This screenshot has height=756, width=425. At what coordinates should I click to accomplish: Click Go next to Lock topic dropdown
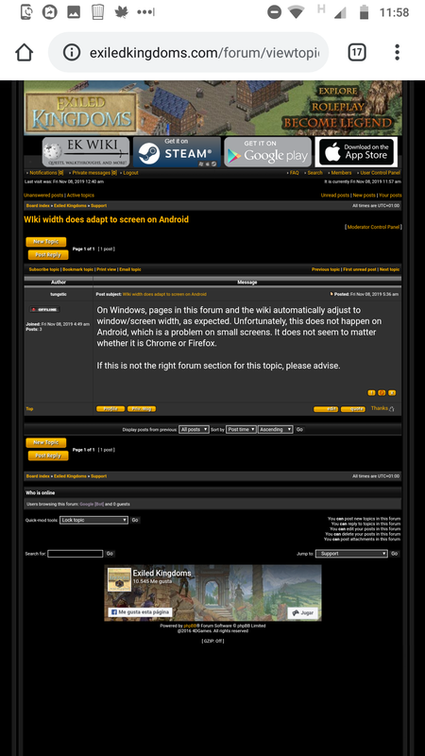(x=135, y=521)
